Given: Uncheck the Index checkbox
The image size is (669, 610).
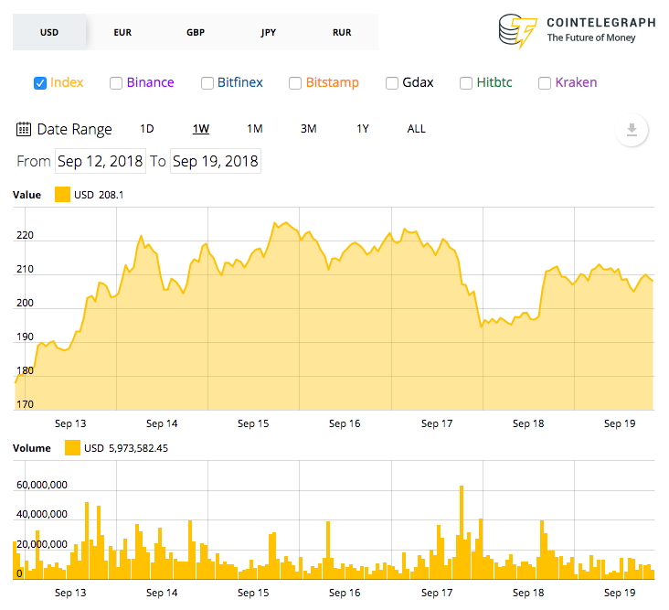Looking at the screenshot, I should [x=39, y=83].
